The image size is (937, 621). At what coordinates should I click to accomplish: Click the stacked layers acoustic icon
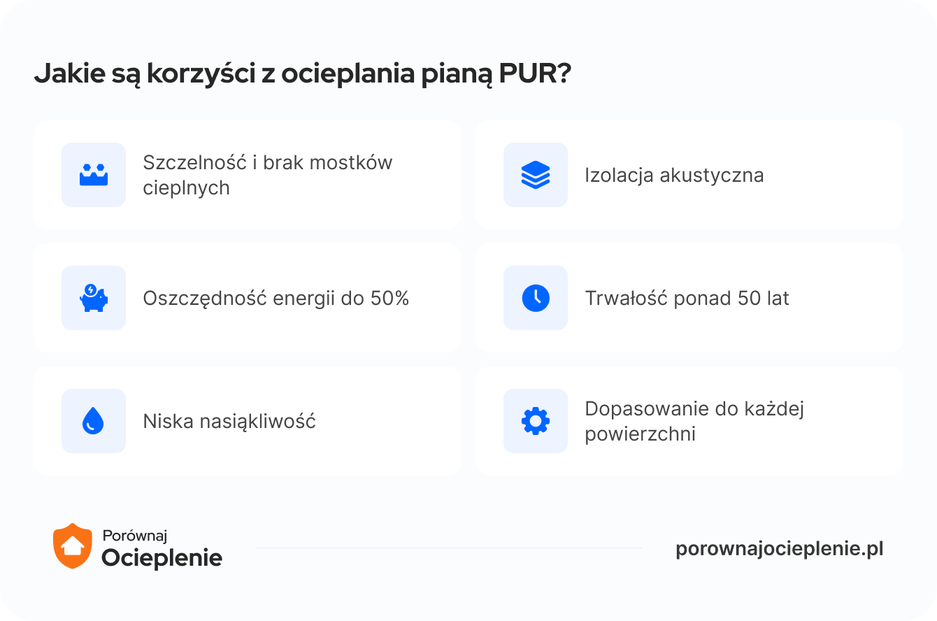click(x=536, y=175)
